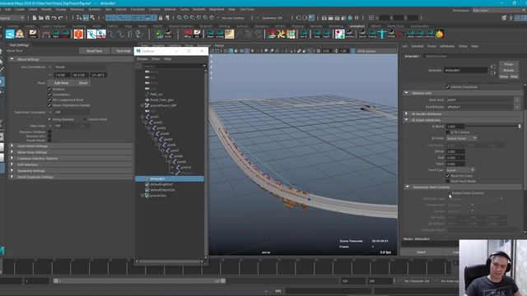The image size is (527, 296).
Task: Click the green character shelf icon
Action: [159, 34]
